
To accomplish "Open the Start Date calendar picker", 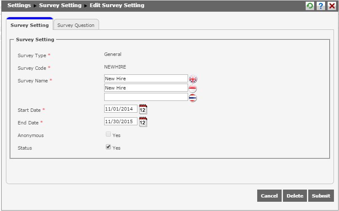I will [143, 109].
